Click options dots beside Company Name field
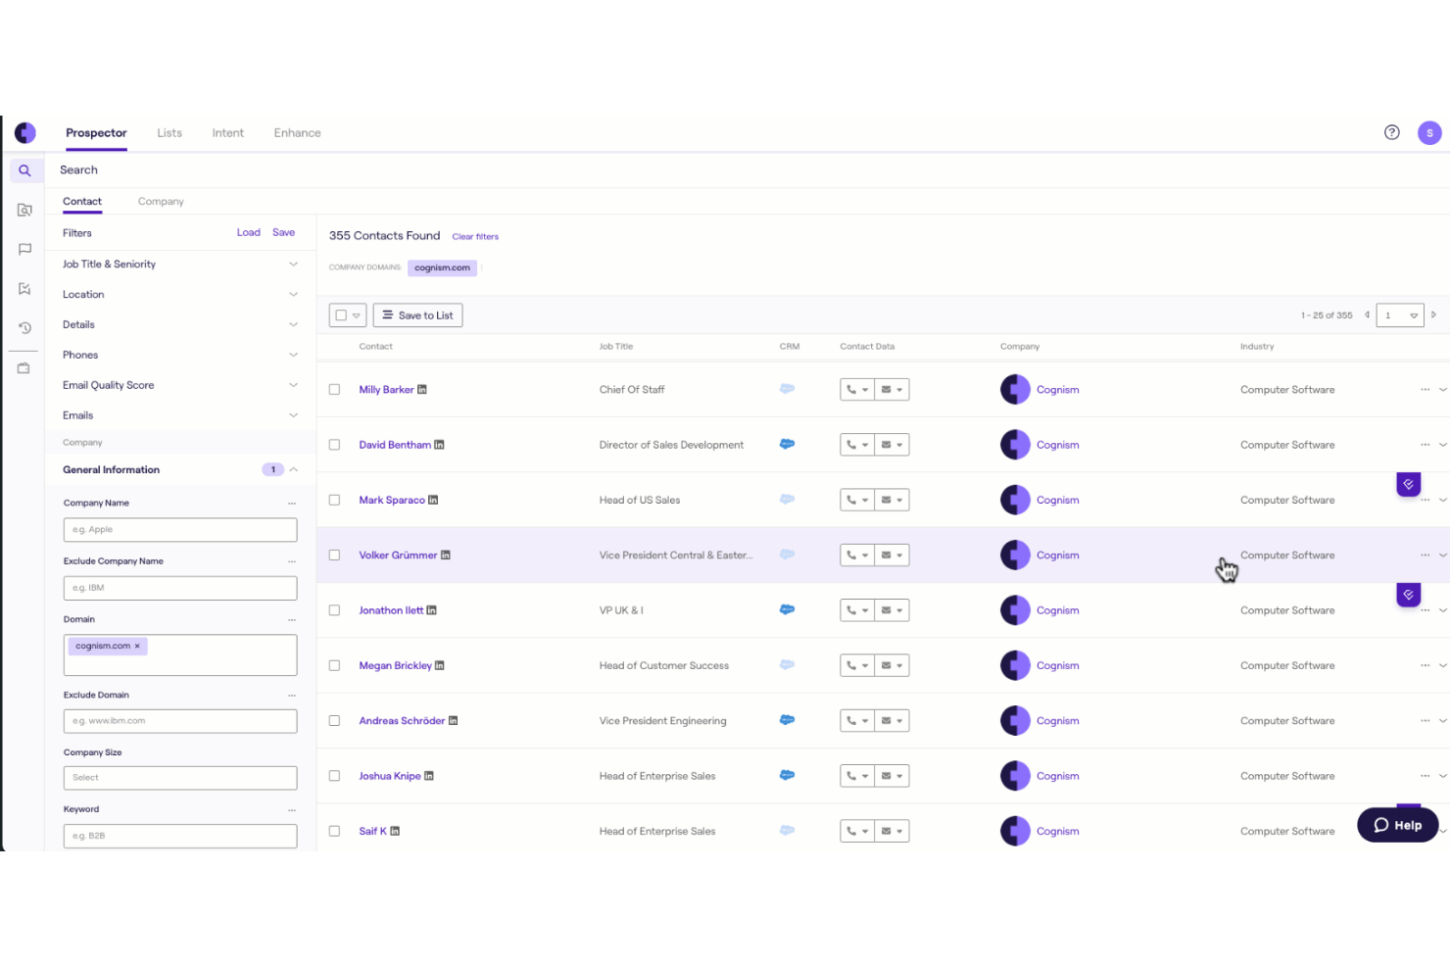 click(x=292, y=504)
